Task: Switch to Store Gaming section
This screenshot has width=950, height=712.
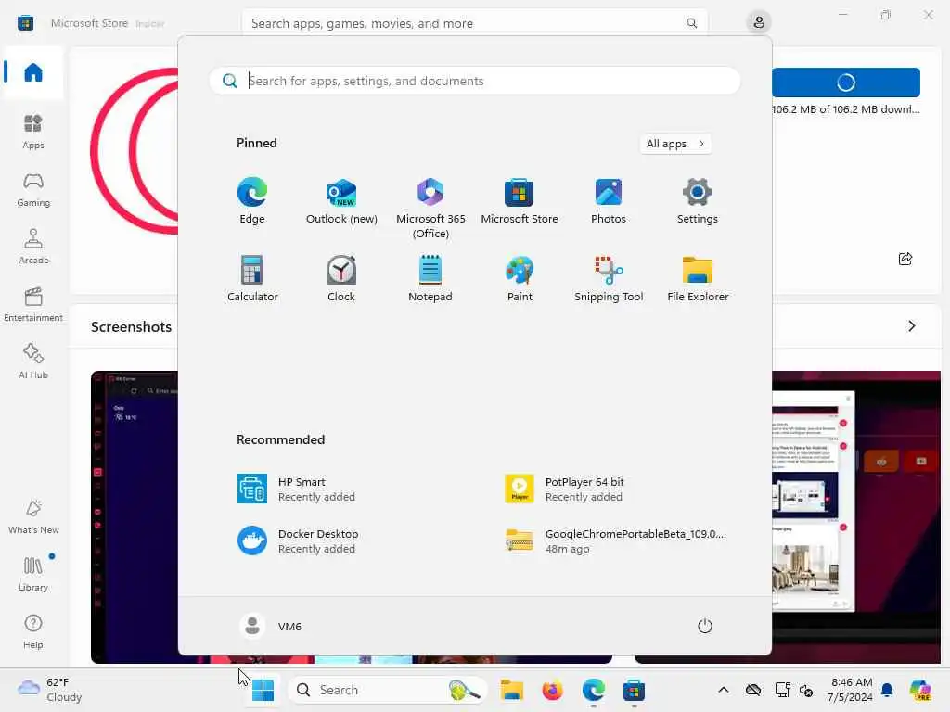Action: click(33, 189)
